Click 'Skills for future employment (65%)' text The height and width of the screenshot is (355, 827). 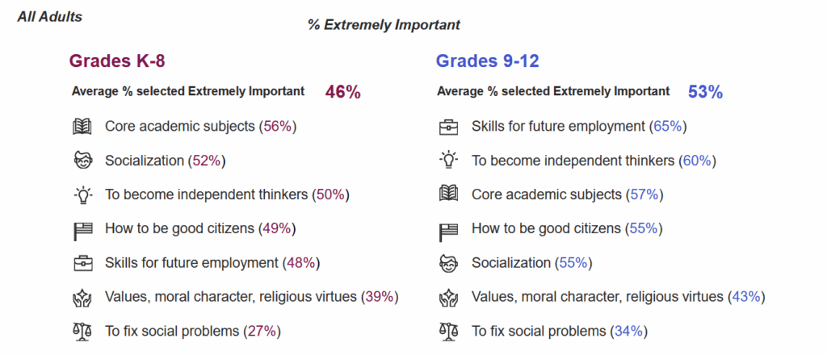[x=579, y=127]
